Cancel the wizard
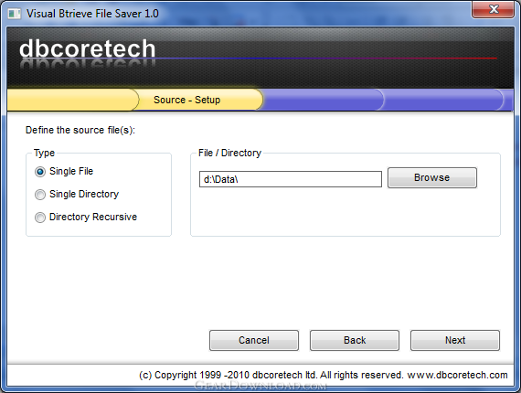Image resolution: width=521 pixels, height=393 pixels. pos(254,340)
